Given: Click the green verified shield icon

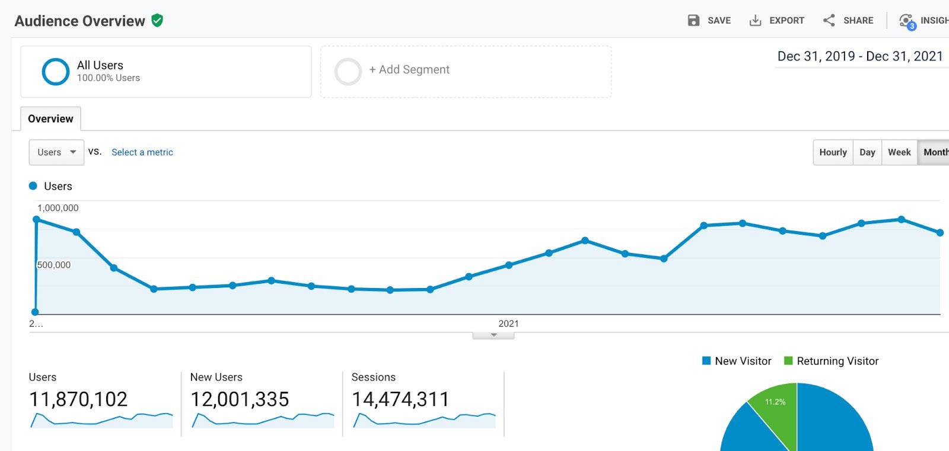Looking at the screenshot, I should pyautogui.click(x=157, y=21).
